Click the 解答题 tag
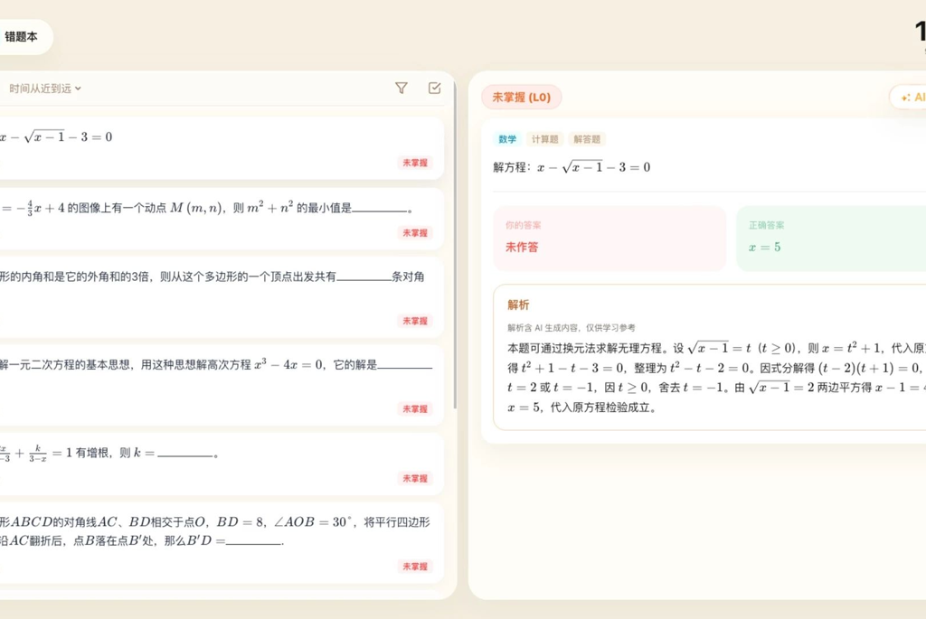926x619 pixels. coord(586,139)
